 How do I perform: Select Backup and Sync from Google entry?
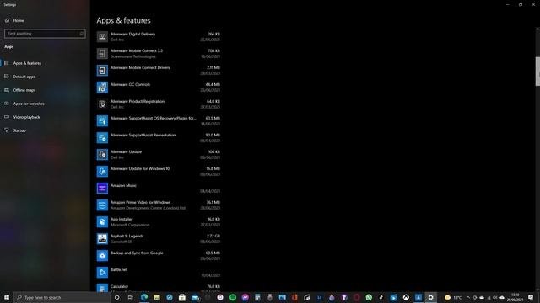(x=159, y=256)
